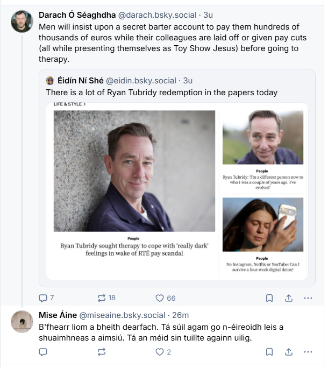Repost Darach's post with 18 reposts
This screenshot has height=368, width=335.
tap(101, 298)
